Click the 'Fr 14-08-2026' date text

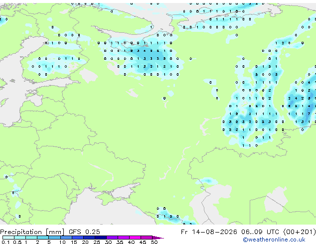click(x=209, y=232)
